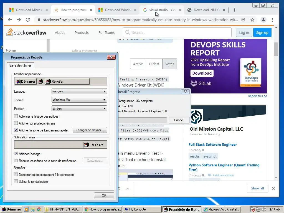
Task: Click the address bar URL
Action: point(140,20)
